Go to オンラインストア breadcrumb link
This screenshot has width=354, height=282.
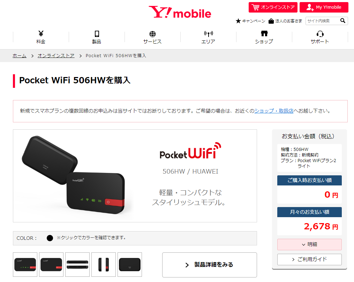[x=56, y=56]
